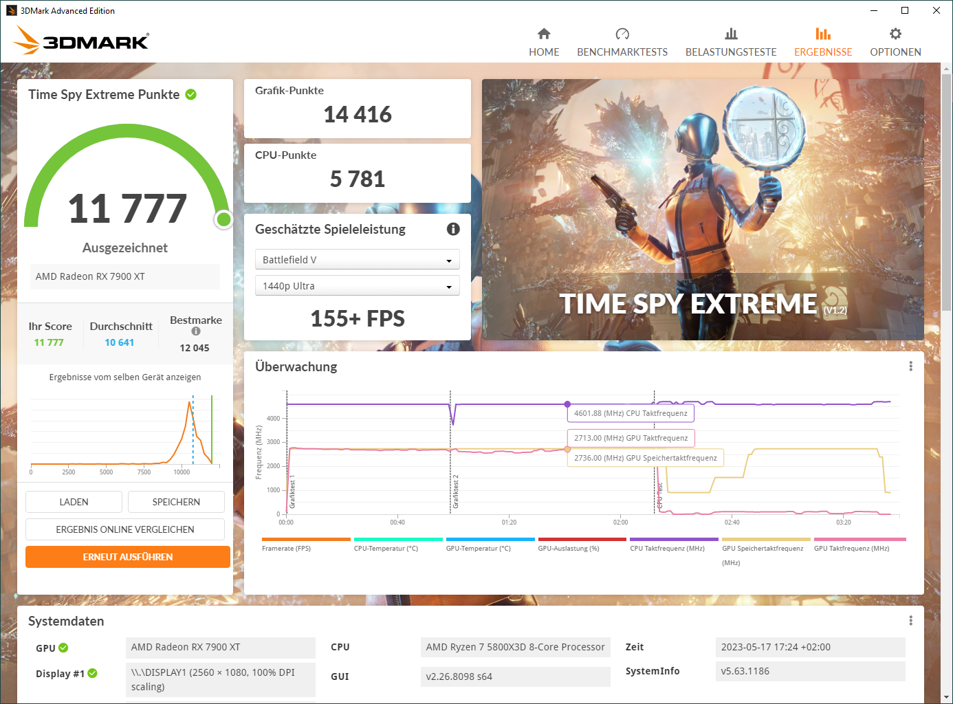This screenshot has height=704, width=953.
Task: Click the main score 11 777
Action: [127, 208]
